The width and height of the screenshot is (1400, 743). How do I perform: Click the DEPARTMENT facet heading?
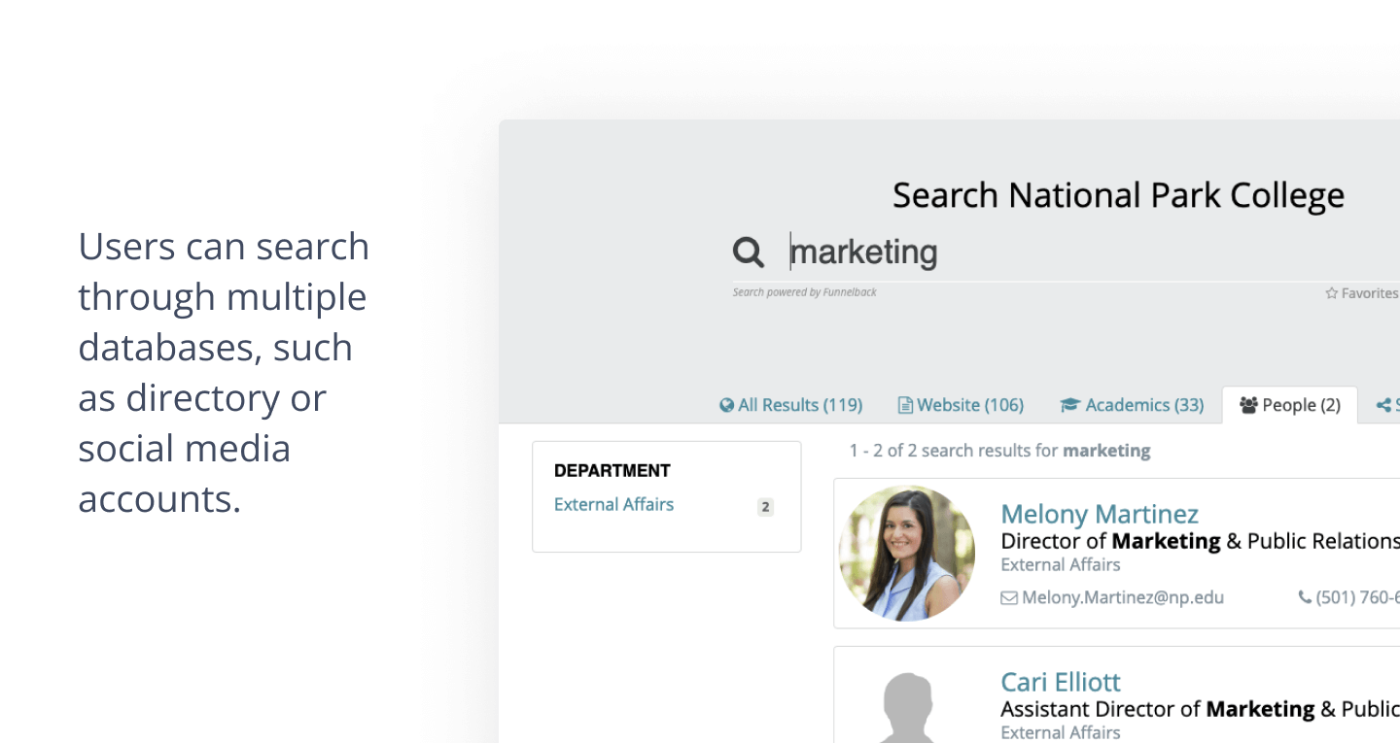coord(612,471)
